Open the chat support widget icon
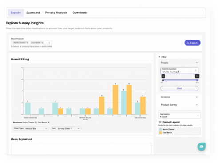 coord(202,147)
